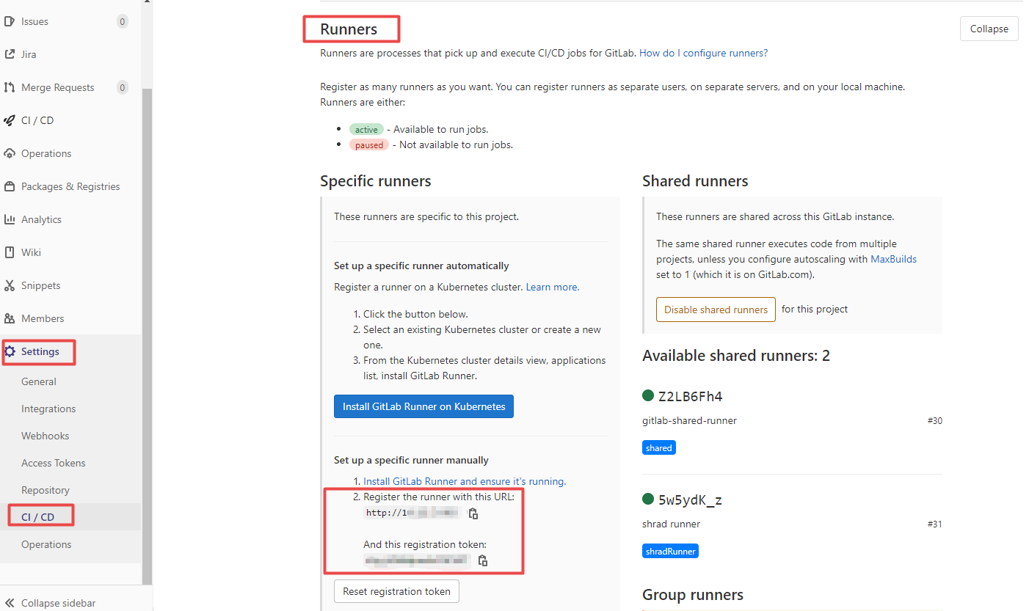Select CI / CD under Settings

(x=38, y=517)
